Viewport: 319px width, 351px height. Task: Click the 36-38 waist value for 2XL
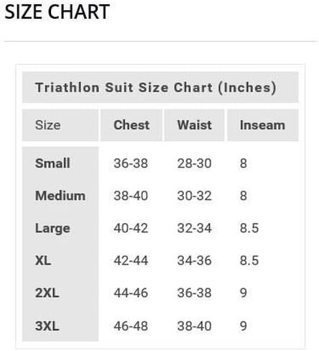[195, 293]
